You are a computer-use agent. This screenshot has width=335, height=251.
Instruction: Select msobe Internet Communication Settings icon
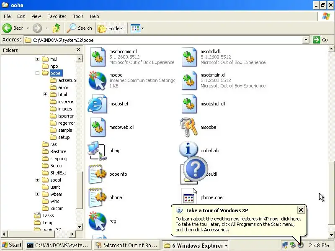tap(98, 80)
